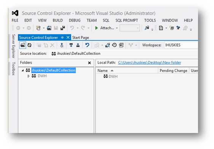The width and height of the screenshot is (214, 149).
Task: Click the Refresh icon in explorer toolbar
Action: (30, 45)
